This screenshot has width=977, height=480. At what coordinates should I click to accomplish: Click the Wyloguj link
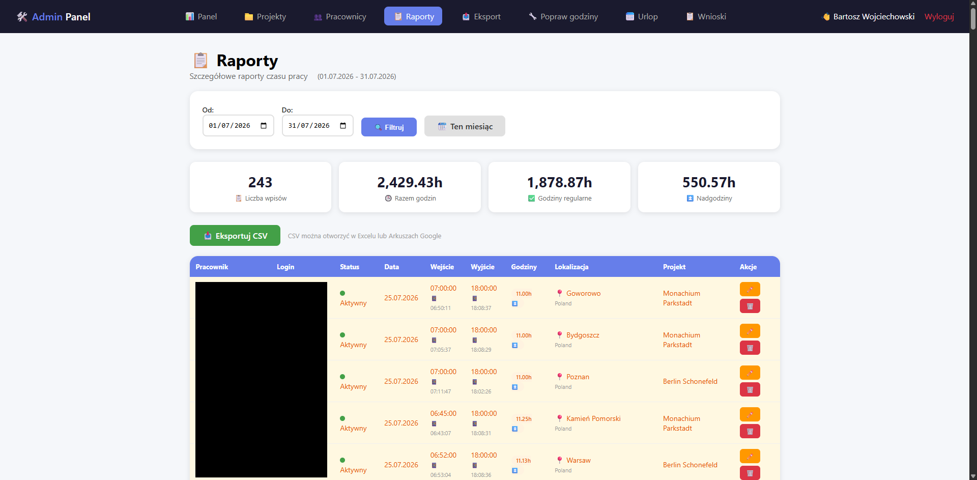click(939, 16)
